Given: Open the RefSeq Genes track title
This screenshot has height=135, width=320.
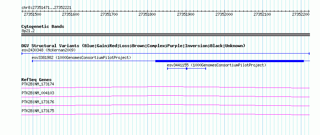Looking at the screenshot, I should tap(37, 80).
